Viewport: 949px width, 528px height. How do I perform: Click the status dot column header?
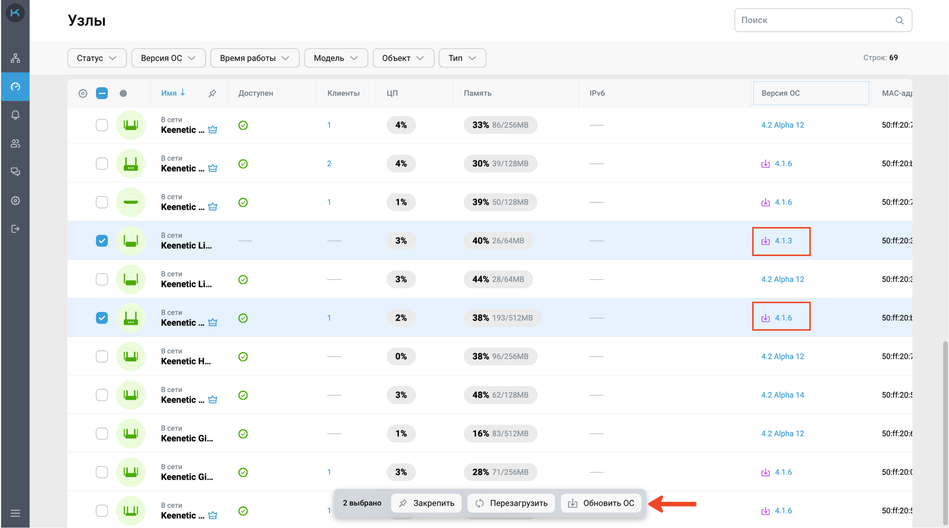(x=123, y=93)
